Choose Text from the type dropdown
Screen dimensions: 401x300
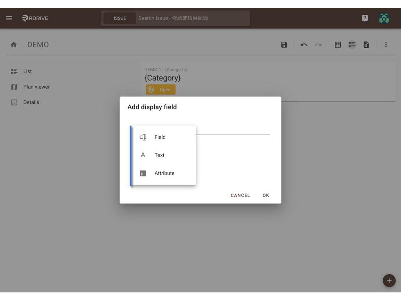(164, 155)
